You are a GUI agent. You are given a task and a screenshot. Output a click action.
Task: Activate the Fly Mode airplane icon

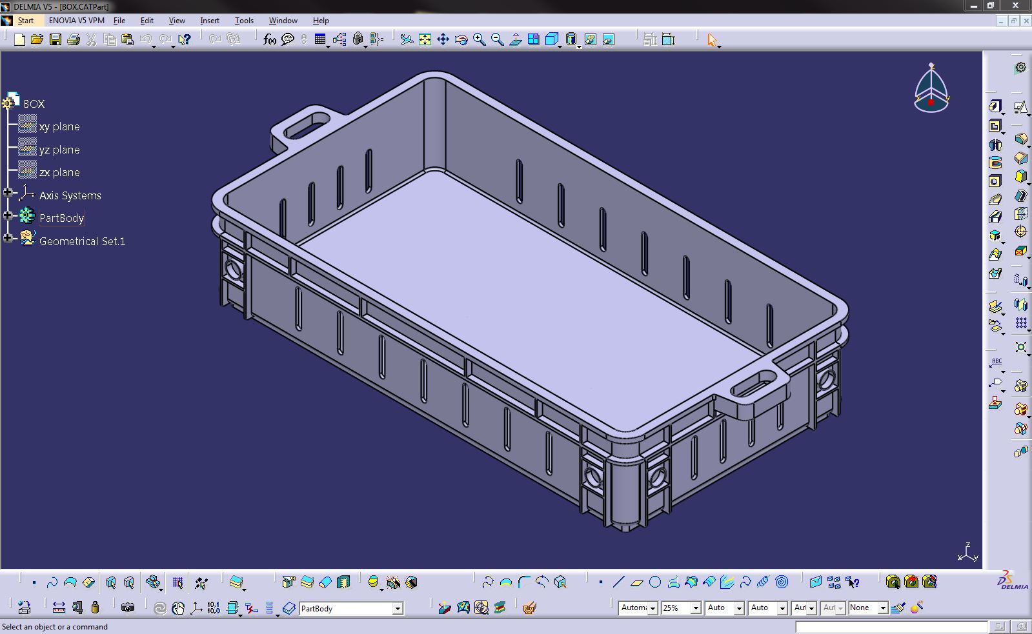coord(407,39)
